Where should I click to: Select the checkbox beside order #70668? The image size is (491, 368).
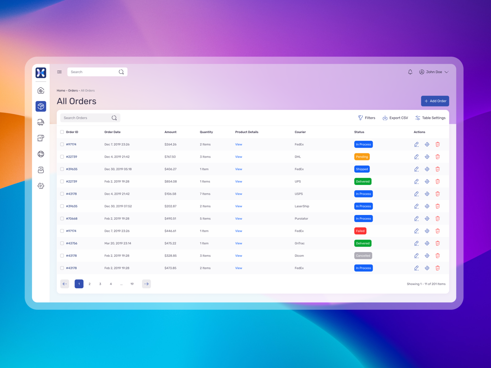coord(62,218)
